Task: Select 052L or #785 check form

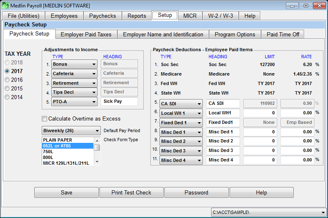Action: pos(68,146)
